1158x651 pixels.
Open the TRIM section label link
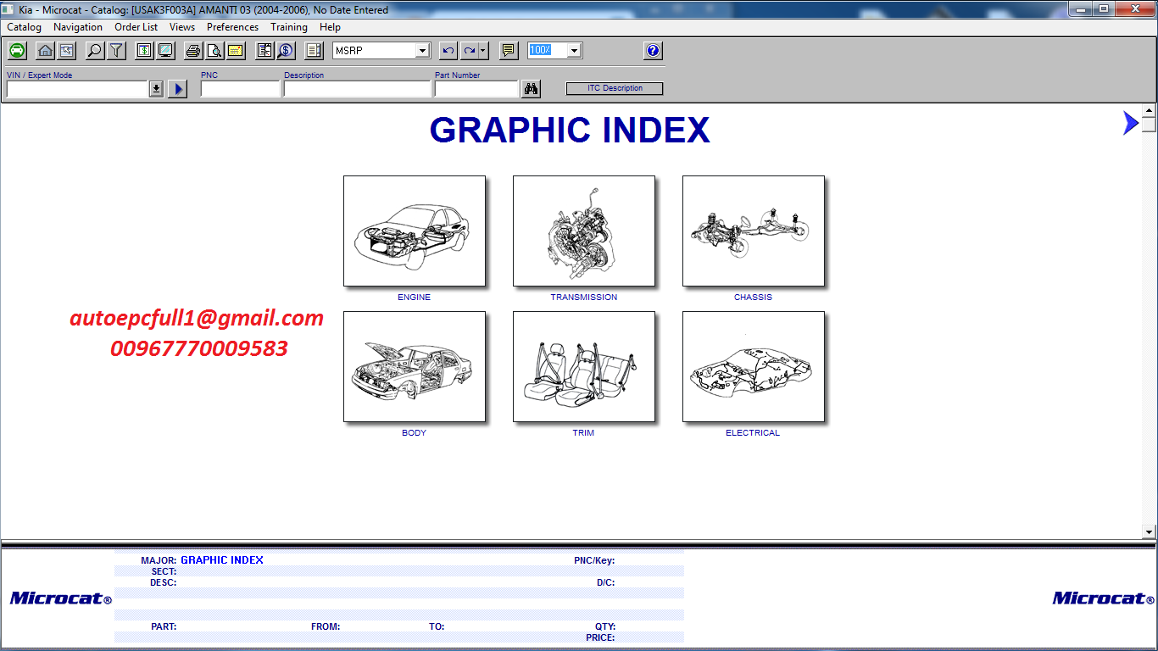pos(583,433)
